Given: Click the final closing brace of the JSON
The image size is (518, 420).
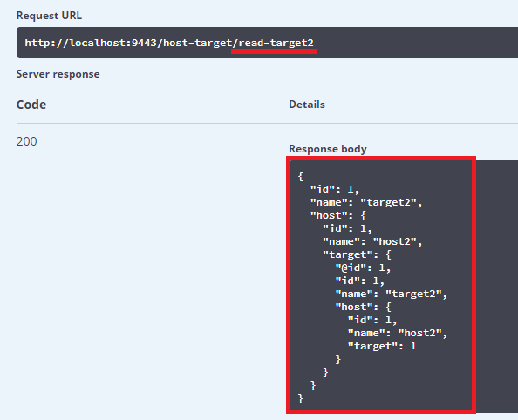Looking at the screenshot, I should (300, 398).
